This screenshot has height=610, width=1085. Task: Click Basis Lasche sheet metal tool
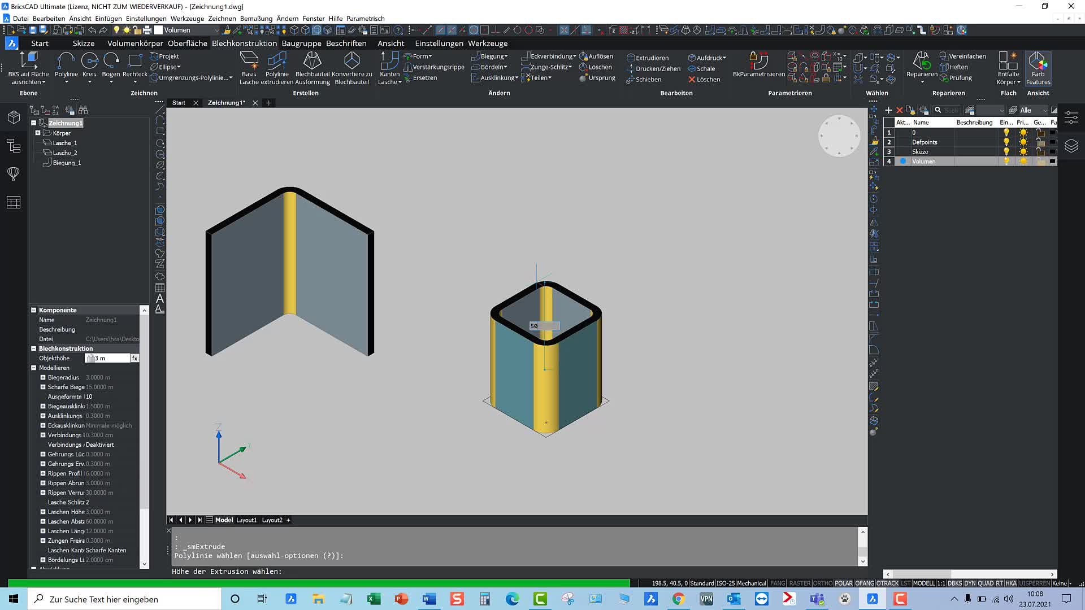249,68
